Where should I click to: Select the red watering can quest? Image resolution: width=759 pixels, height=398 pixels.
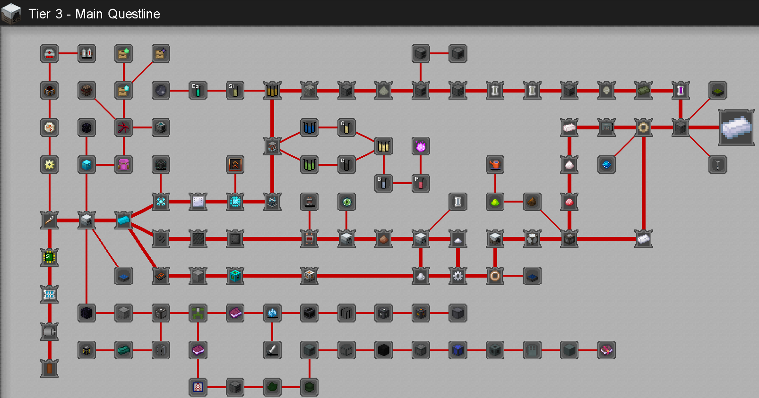click(x=495, y=165)
